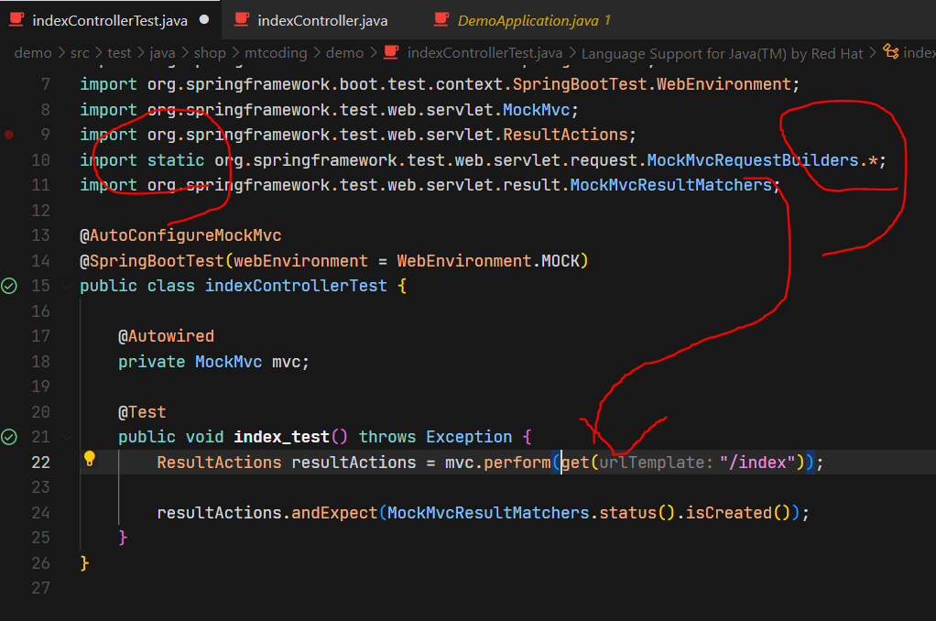Run test via green check at line 15
This screenshot has width=936, height=621.
coord(9,286)
